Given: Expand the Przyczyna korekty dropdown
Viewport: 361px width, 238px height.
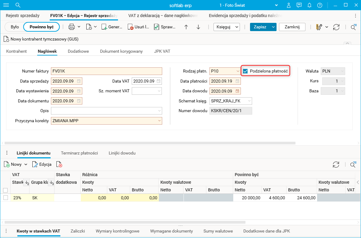Looking at the screenshot, I should click(x=159, y=121).
